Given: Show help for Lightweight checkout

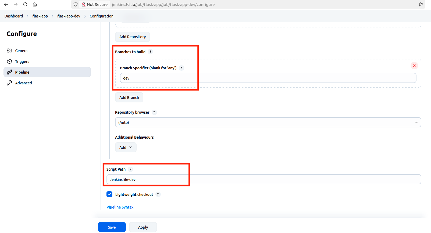Looking at the screenshot, I should pyautogui.click(x=158, y=195).
